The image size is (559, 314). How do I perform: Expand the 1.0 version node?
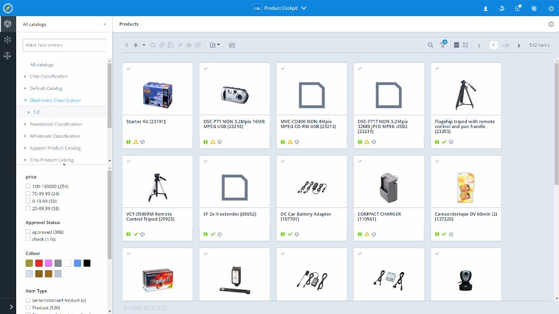pos(29,112)
